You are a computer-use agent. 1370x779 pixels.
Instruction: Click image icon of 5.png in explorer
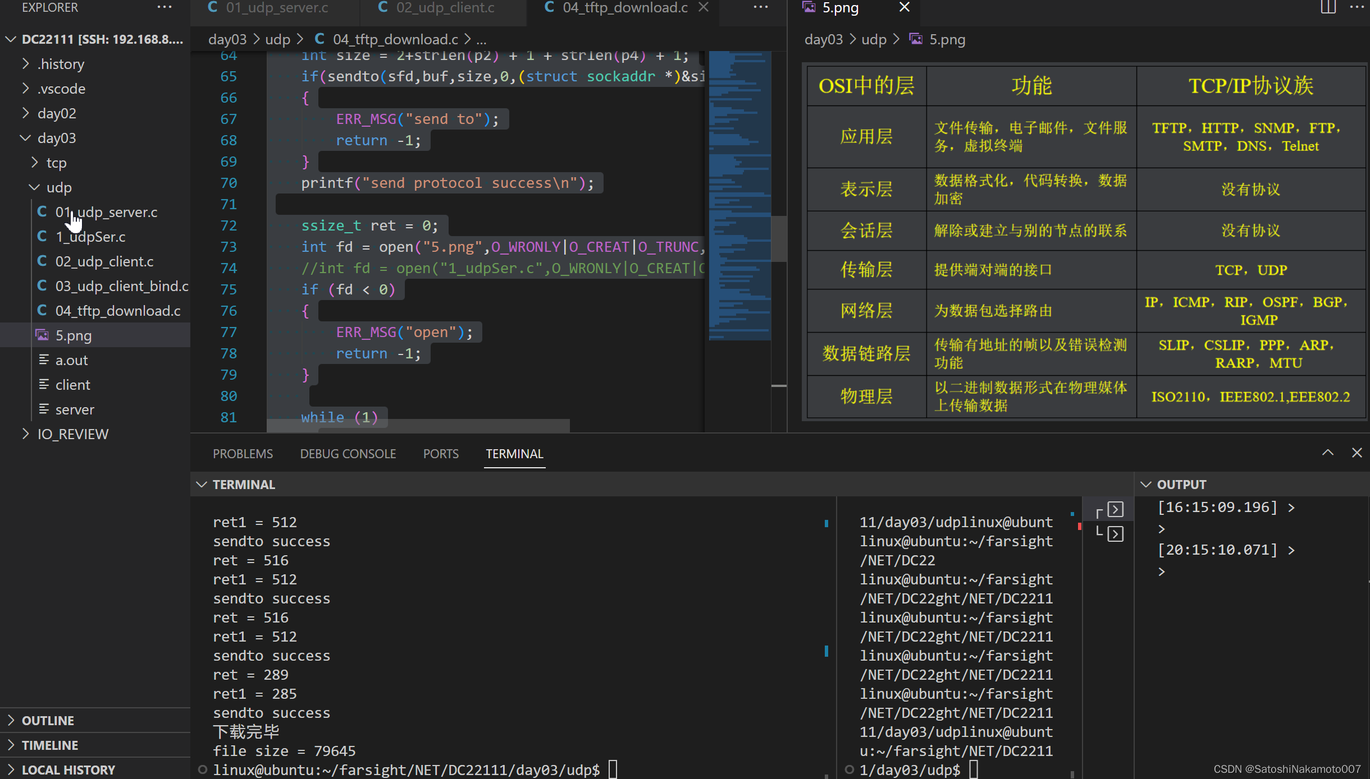point(42,335)
